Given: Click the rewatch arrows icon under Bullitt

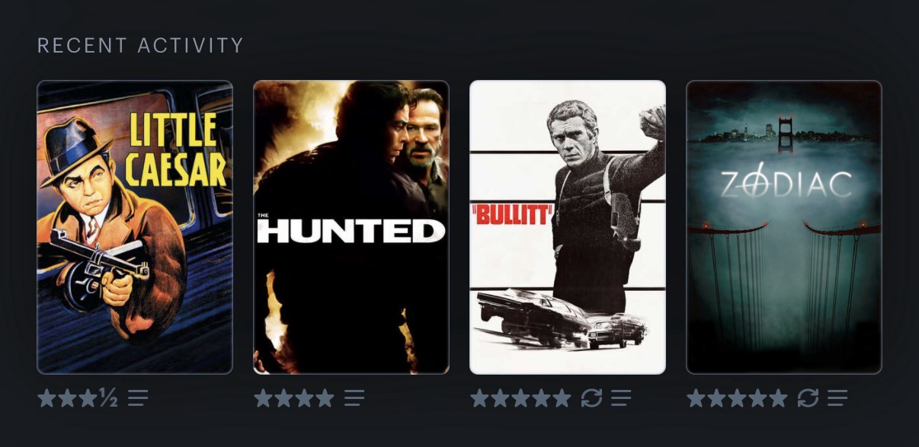Looking at the screenshot, I should pyautogui.click(x=591, y=398).
